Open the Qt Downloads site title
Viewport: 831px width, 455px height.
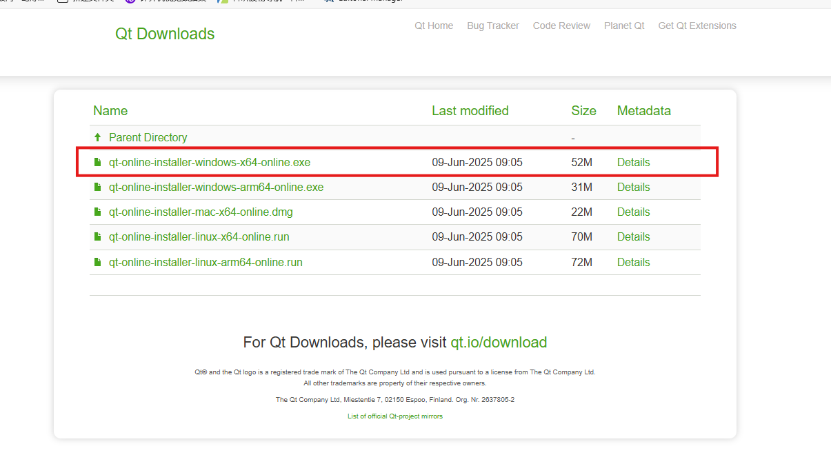tap(165, 34)
